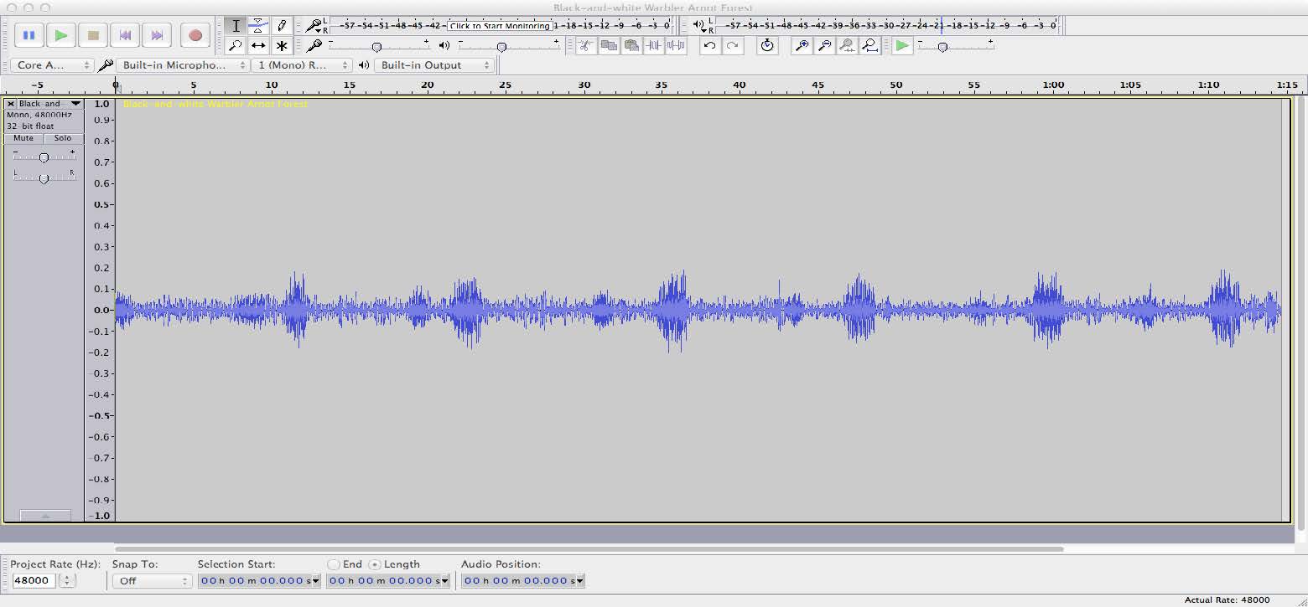Open the Built-in Microphone input device dropdown
The height and width of the screenshot is (607, 1308).
pos(183,65)
